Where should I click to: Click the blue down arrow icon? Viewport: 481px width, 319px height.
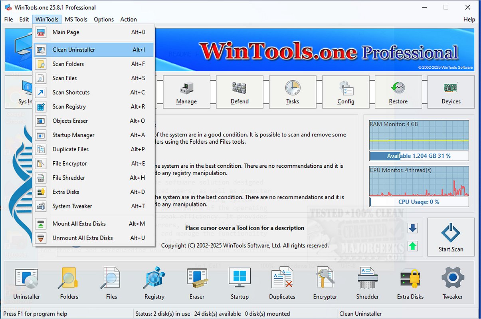pos(413,228)
